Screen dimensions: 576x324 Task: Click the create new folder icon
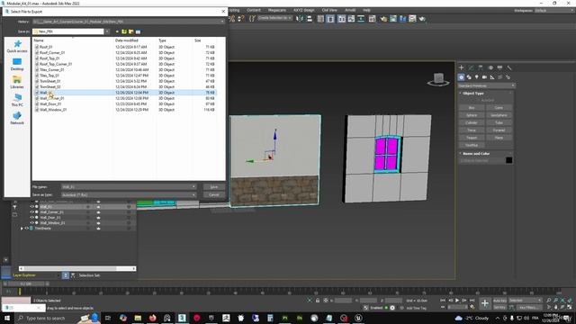click(131, 31)
